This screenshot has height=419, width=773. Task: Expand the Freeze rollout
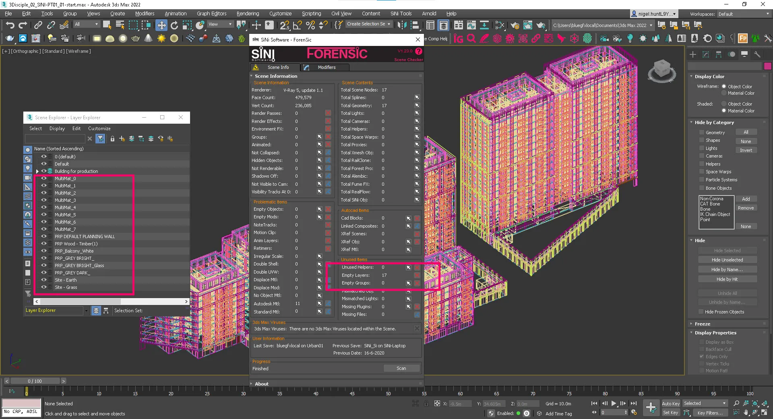point(702,324)
